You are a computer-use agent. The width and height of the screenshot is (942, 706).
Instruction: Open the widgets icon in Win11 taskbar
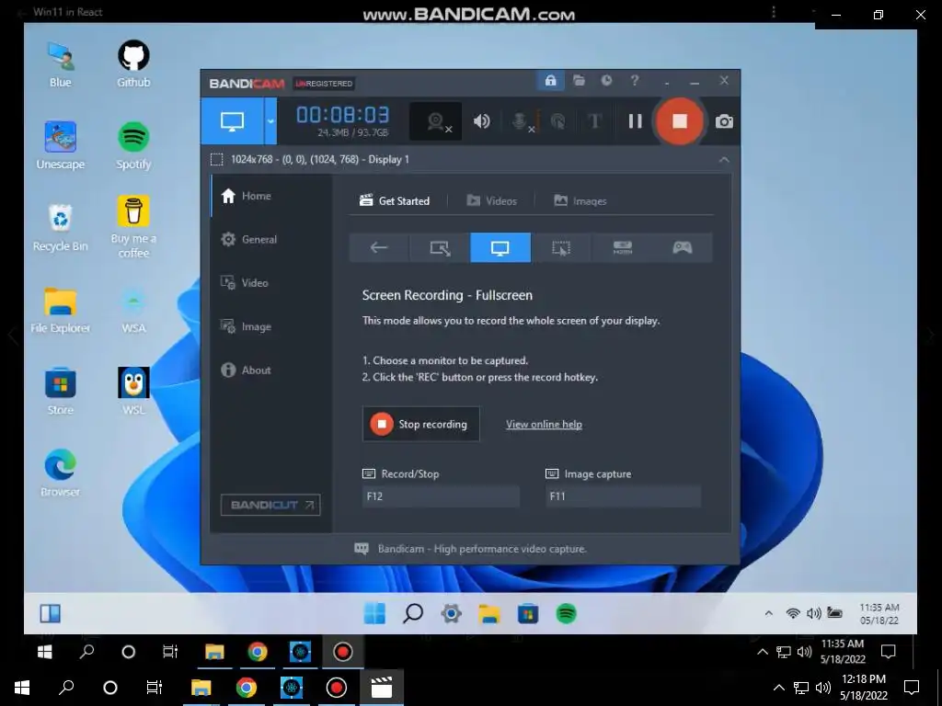[x=50, y=613]
